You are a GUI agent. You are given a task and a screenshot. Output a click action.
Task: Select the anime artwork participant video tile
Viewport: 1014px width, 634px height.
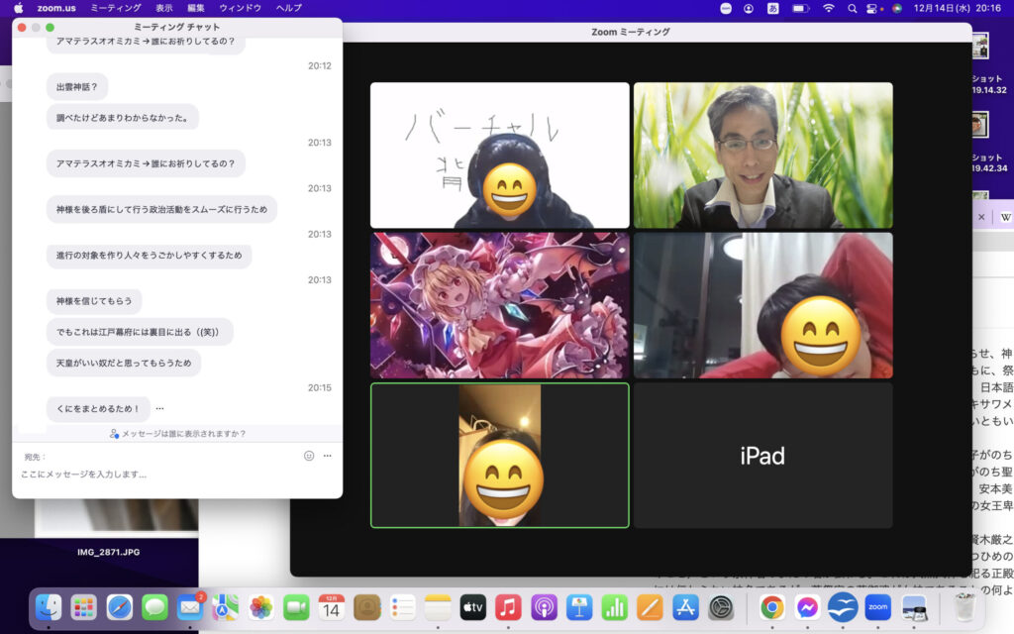click(x=499, y=305)
